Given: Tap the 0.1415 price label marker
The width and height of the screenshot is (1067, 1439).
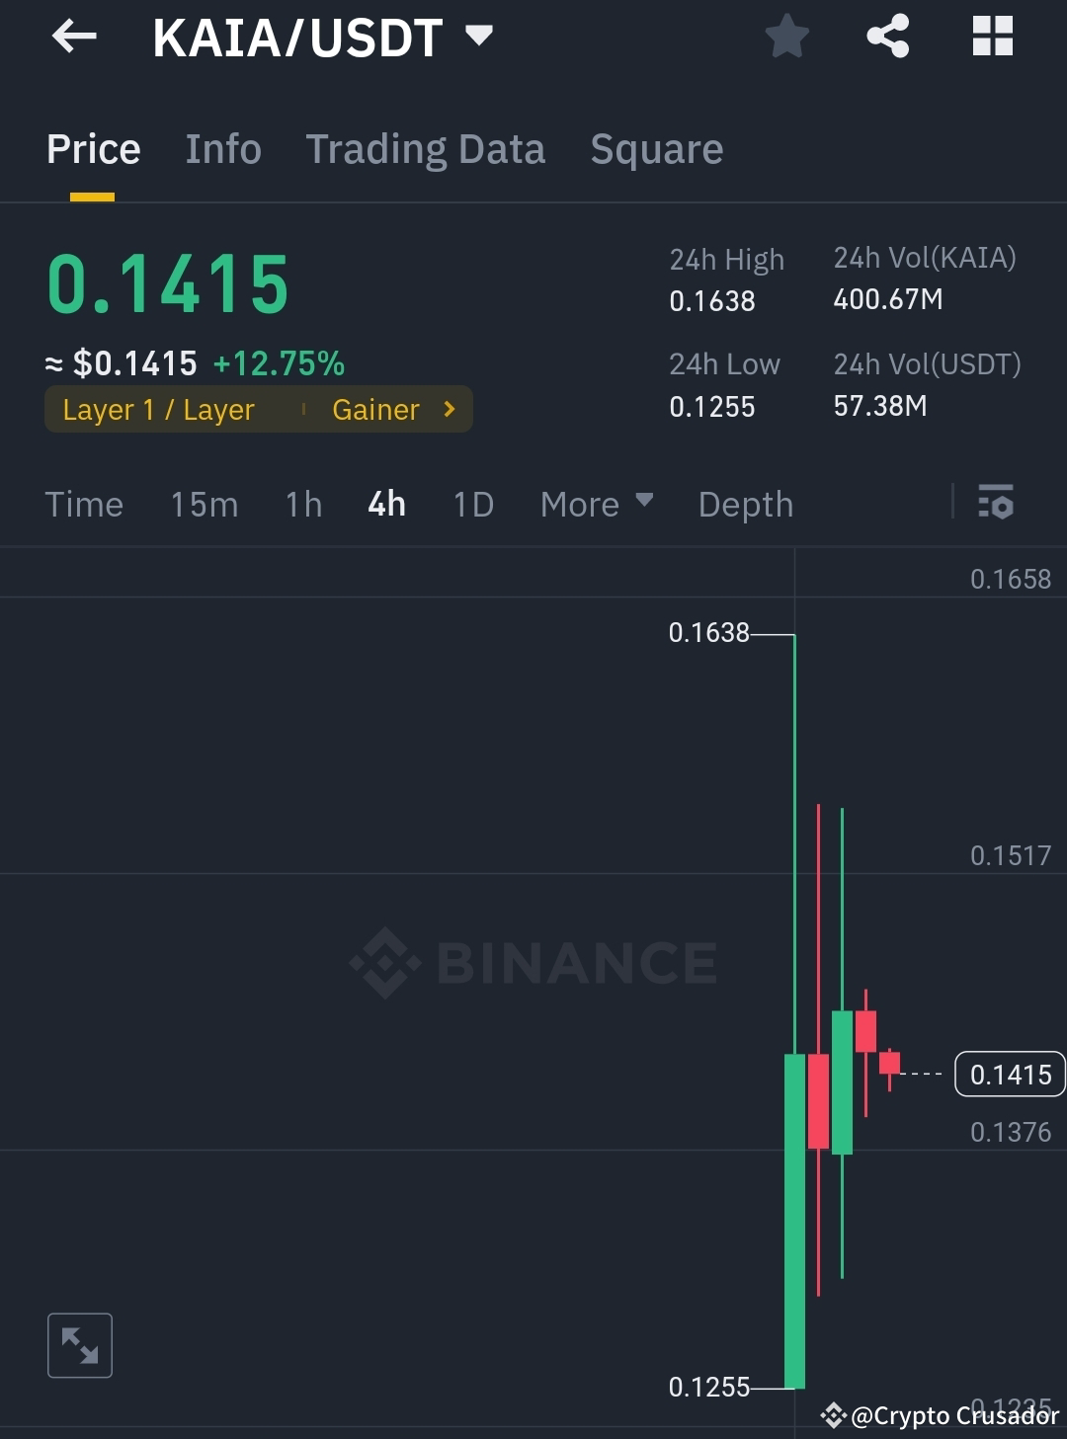Looking at the screenshot, I should point(1009,1075).
